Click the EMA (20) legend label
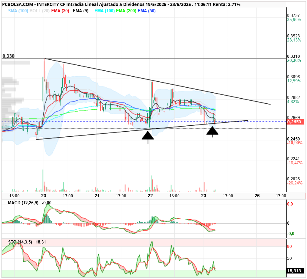This screenshot has width=307, height=279. pos(60,11)
